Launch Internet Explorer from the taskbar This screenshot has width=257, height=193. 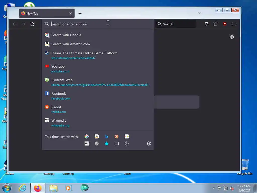[22, 188]
